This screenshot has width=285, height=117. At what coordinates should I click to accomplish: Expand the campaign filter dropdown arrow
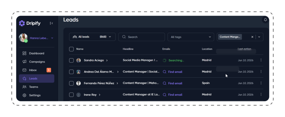coord(259,37)
